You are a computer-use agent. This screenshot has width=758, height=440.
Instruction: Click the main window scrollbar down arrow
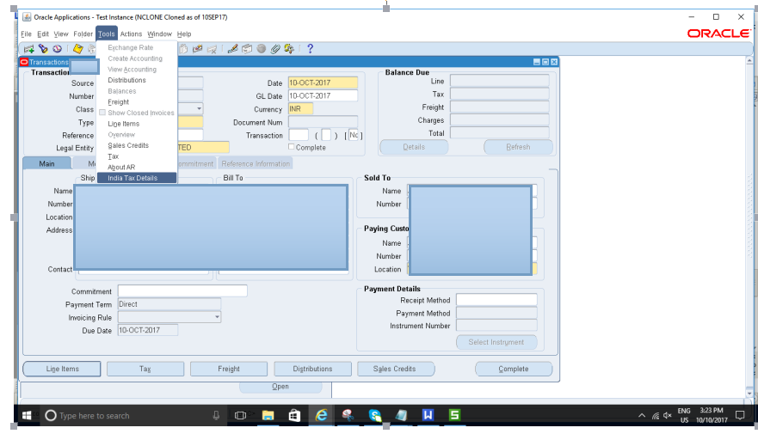(x=749, y=394)
